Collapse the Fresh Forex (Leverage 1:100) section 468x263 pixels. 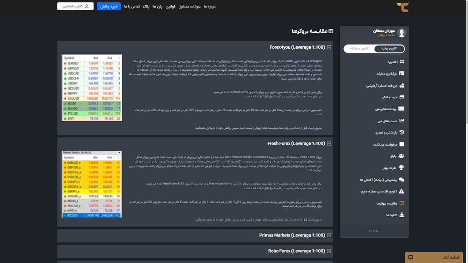tap(329, 144)
